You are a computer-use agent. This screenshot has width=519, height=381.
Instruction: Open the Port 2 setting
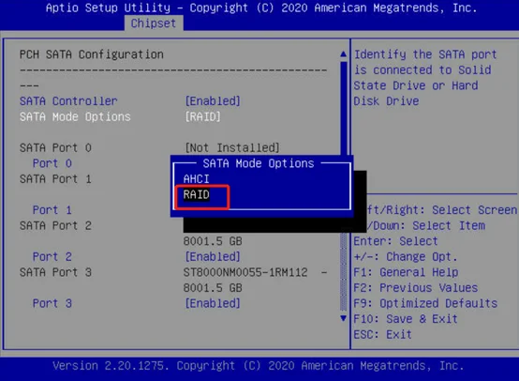tap(52, 257)
